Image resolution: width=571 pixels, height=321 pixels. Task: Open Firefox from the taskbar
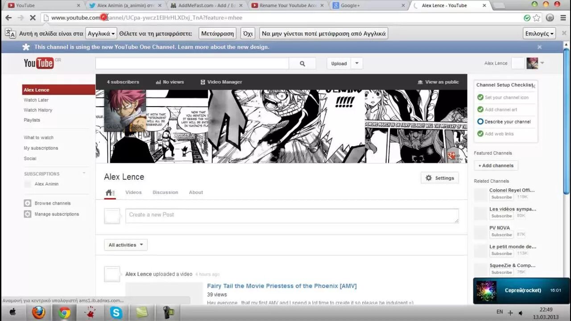point(39,313)
